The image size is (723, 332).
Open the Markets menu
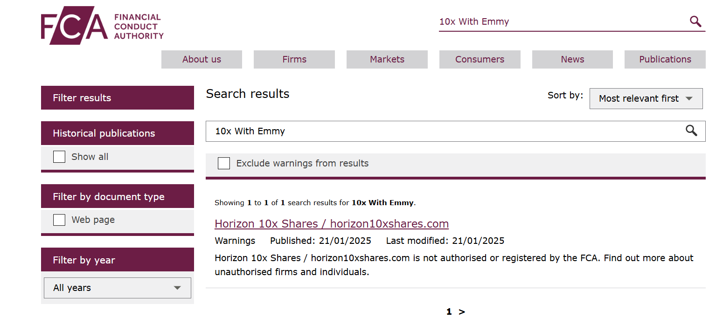click(x=387, y=59)
